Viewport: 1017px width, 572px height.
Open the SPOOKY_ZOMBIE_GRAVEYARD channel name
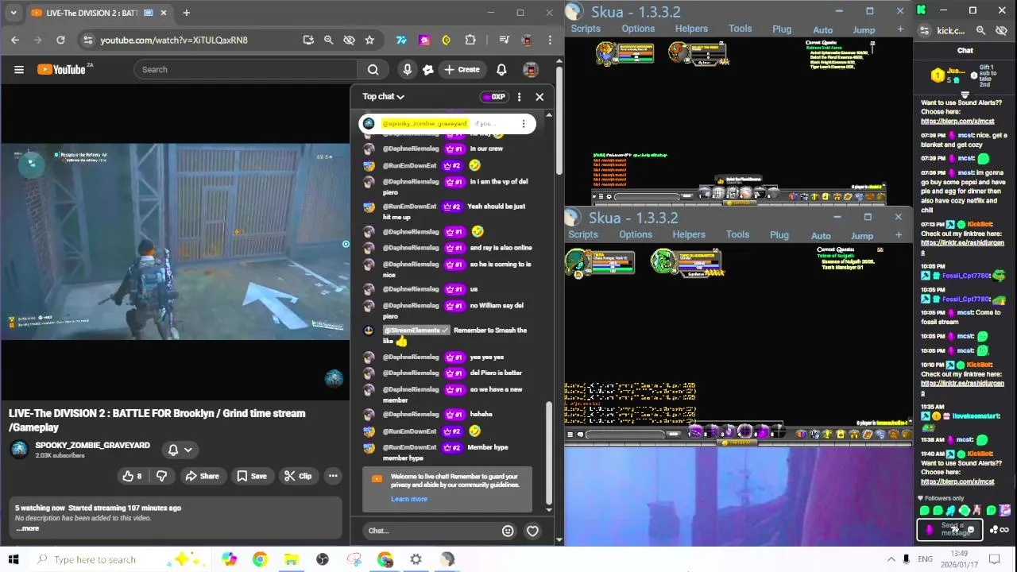[92, 445]
